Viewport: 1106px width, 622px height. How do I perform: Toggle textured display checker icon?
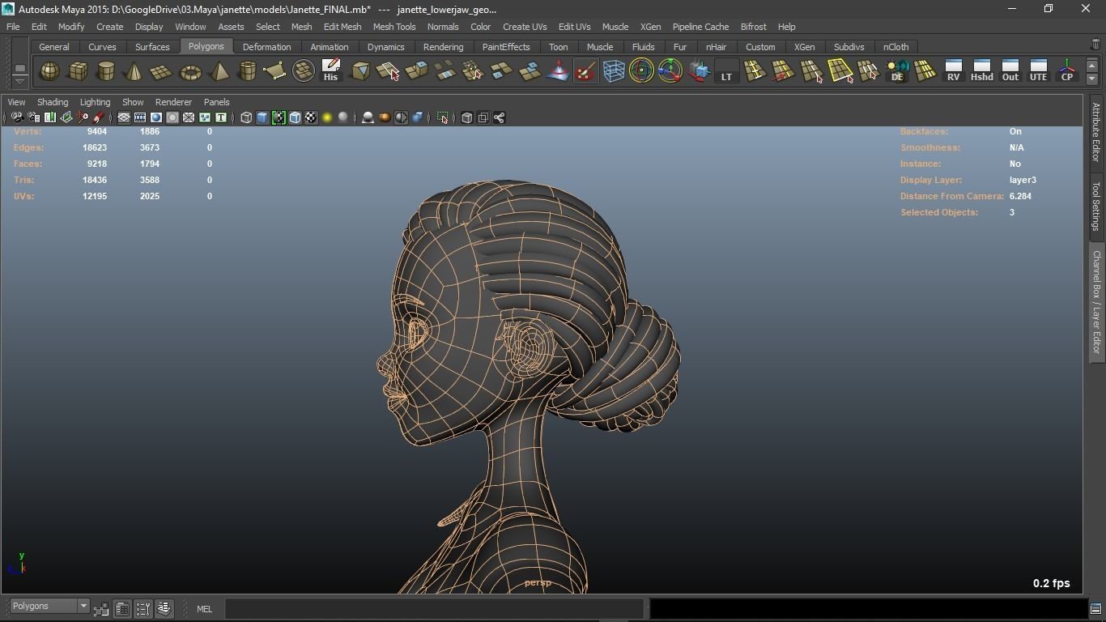coord(311,117)
